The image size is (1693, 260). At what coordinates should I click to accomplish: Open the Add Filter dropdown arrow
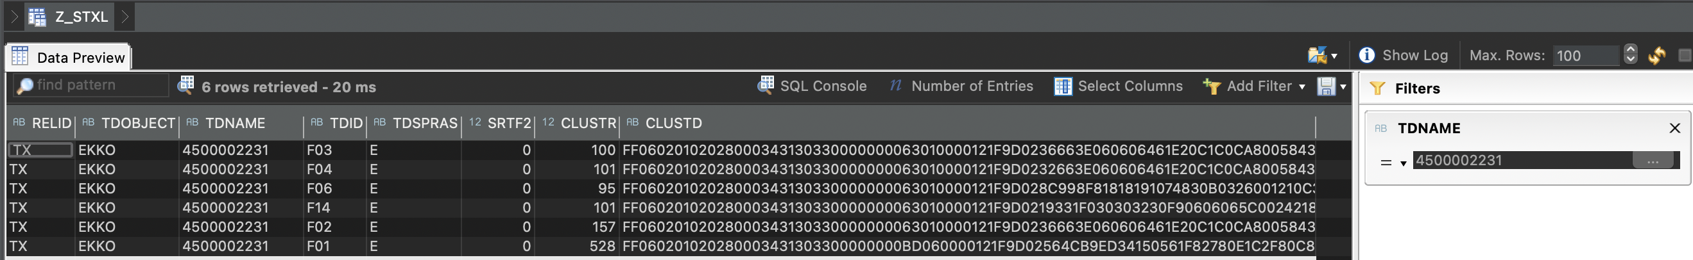pyautogui.click(x=1302, y=87)
